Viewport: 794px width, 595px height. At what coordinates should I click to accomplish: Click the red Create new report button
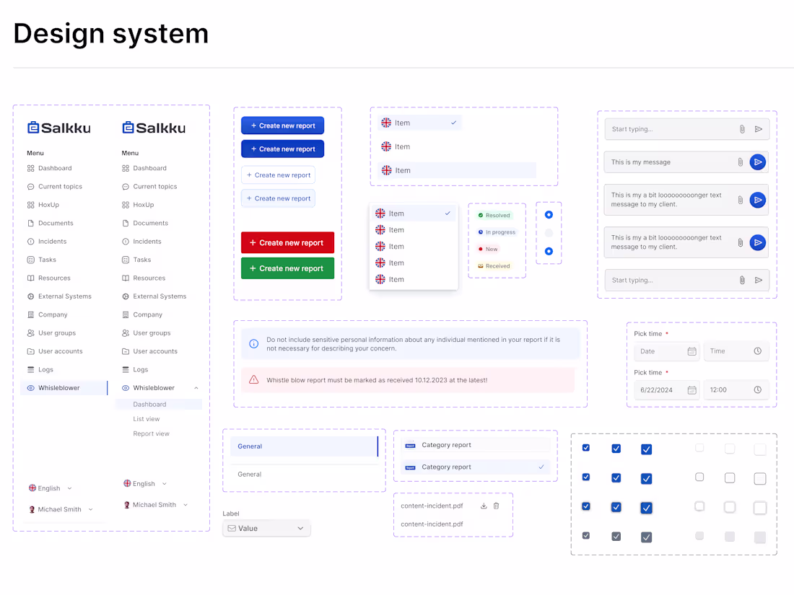(x=287, y=242)
